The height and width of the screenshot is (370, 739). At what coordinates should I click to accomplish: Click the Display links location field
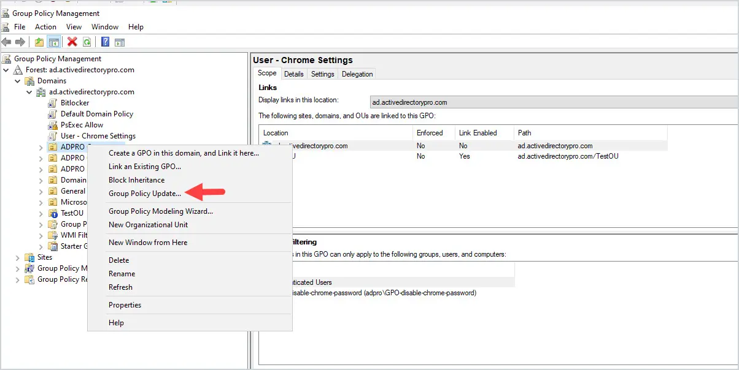pos(552,102)
